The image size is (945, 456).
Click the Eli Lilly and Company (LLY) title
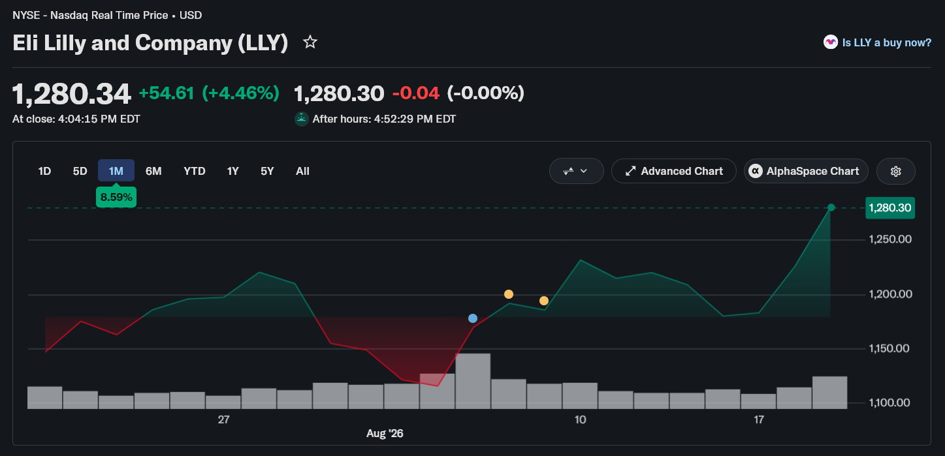coord(150,43)
